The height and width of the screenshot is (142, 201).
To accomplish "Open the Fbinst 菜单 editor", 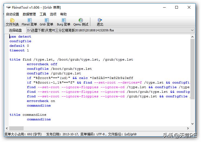I will 29,22.
